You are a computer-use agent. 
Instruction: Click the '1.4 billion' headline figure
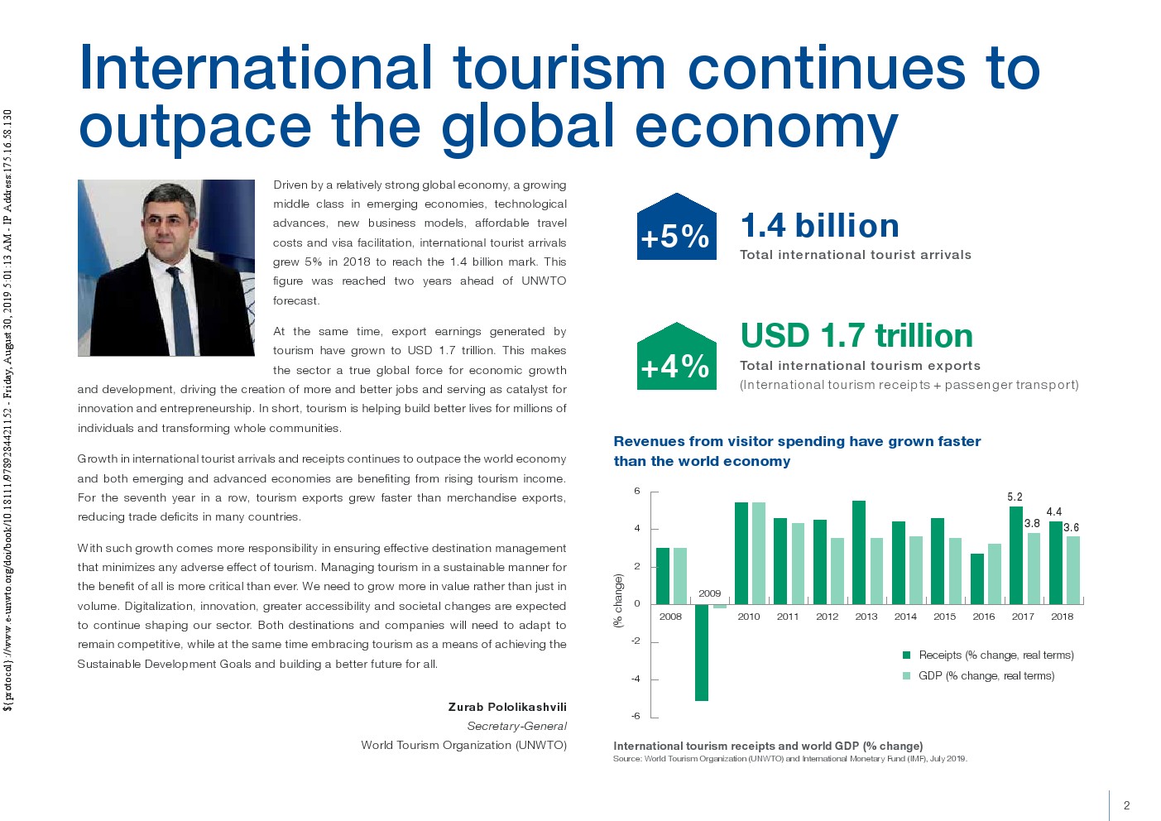coord(819,226)
